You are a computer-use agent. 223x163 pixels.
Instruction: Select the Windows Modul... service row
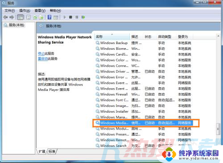(x=144, y=129)
